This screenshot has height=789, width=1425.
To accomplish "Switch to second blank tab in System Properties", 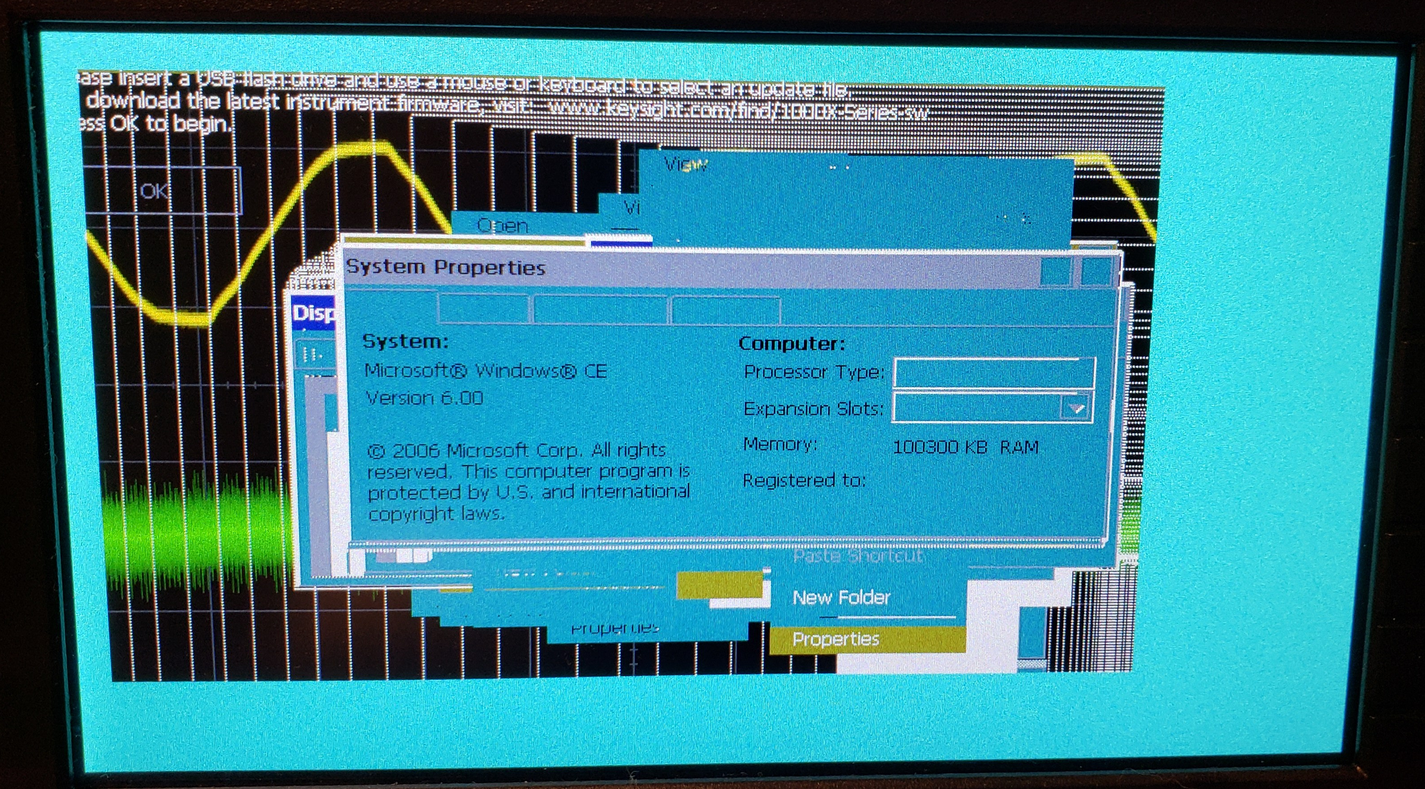I will point(484,309).
